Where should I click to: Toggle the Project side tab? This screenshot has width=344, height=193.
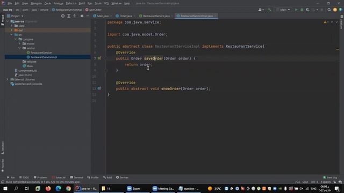pos(2,20)
